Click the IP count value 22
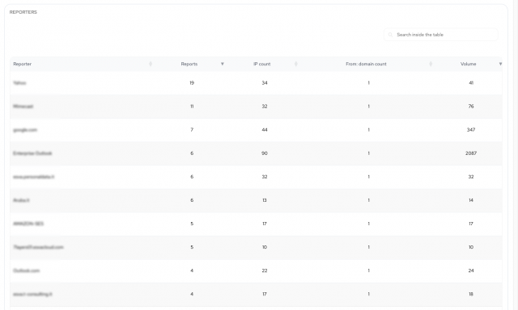 coord(265,270)
